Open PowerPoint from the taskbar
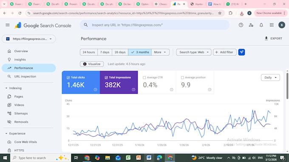This screenshot has width=289, height=162. 139,158
